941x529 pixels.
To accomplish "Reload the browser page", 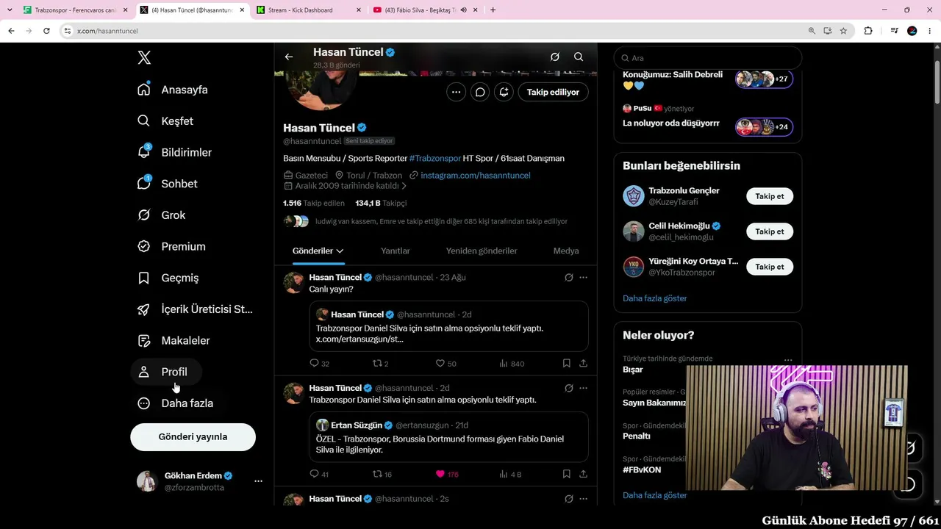I will [46, 31].
